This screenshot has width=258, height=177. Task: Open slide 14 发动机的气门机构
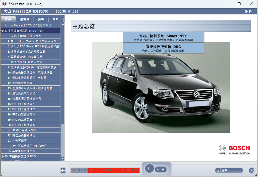point(31,93)
